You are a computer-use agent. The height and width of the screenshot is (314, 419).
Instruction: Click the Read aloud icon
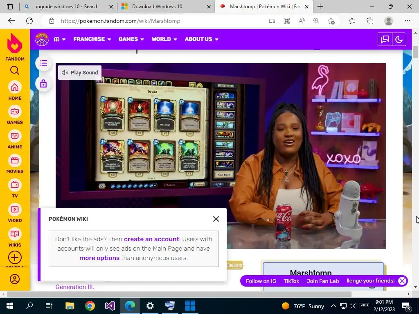(x=302, y=21)
